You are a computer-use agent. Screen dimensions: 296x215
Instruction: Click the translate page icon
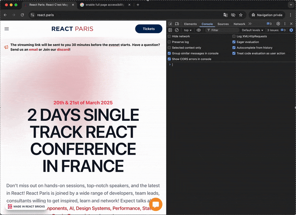(225, 15)
